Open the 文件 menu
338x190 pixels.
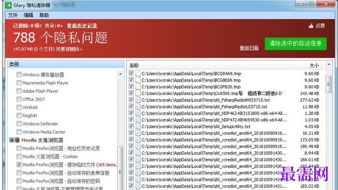(x=13, y=15)
